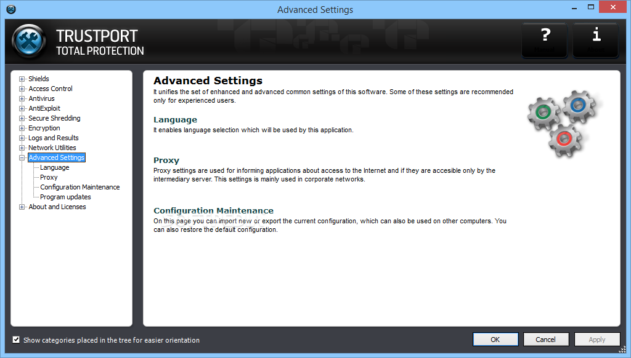Select Logs and Results in the tree
Screen dimensions: 631x358
point(54,138)
